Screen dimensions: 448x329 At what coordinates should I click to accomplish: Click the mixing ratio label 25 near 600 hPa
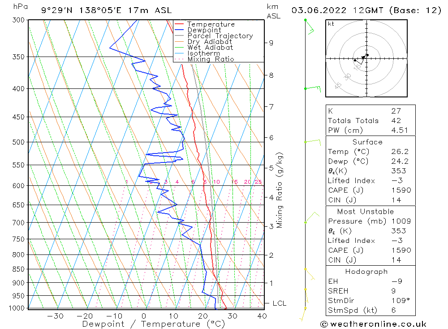tap(258, 182)
